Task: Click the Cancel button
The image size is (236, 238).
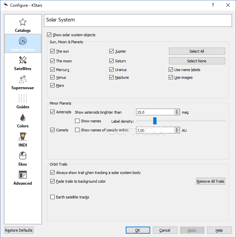Action: pyautogui.click(x=165, y=230)
